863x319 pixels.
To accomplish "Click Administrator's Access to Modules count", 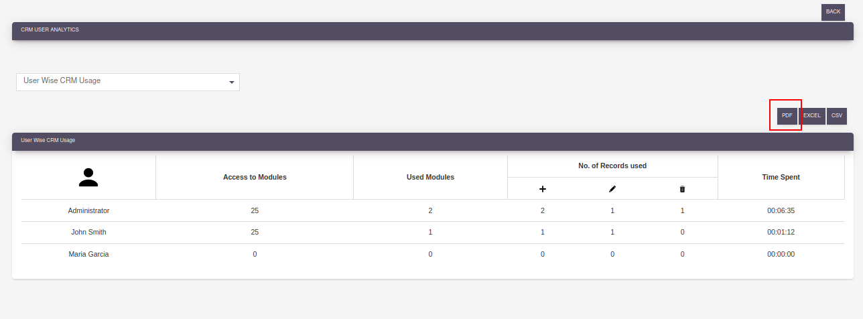I will pyautogui.click(x=255, y=210).
